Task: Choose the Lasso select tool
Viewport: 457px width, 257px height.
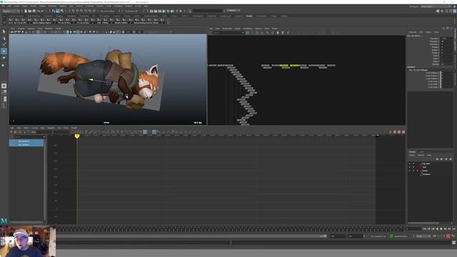Action: 4,38
